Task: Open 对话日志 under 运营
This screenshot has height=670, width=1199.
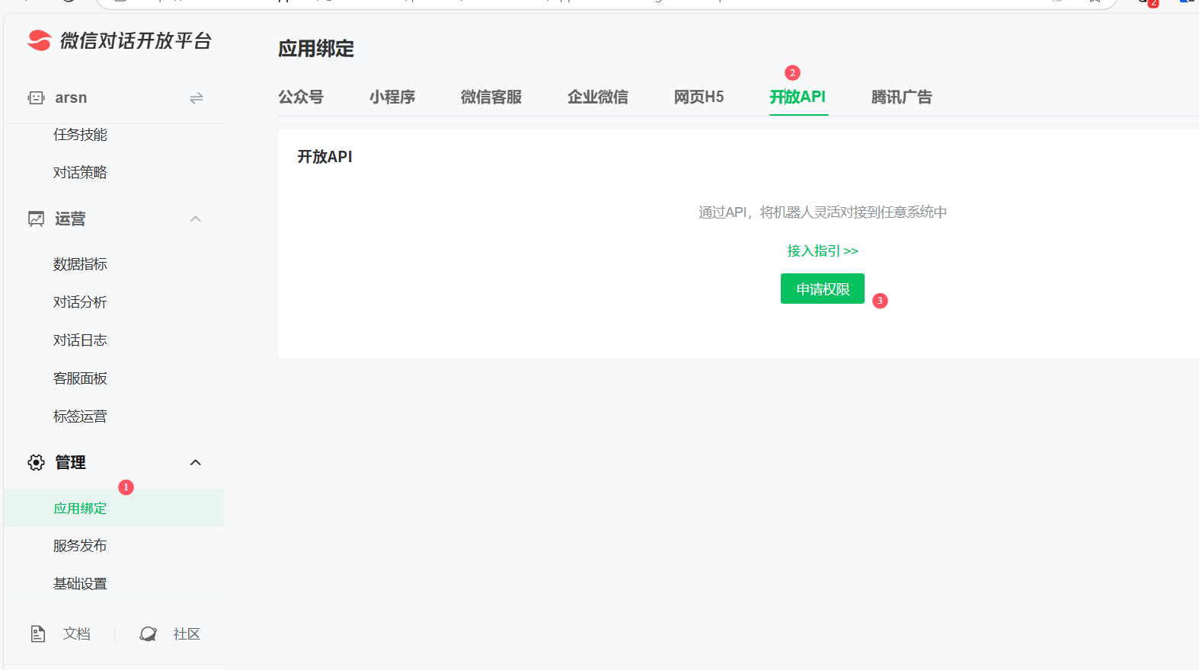Action: [80, 340]
